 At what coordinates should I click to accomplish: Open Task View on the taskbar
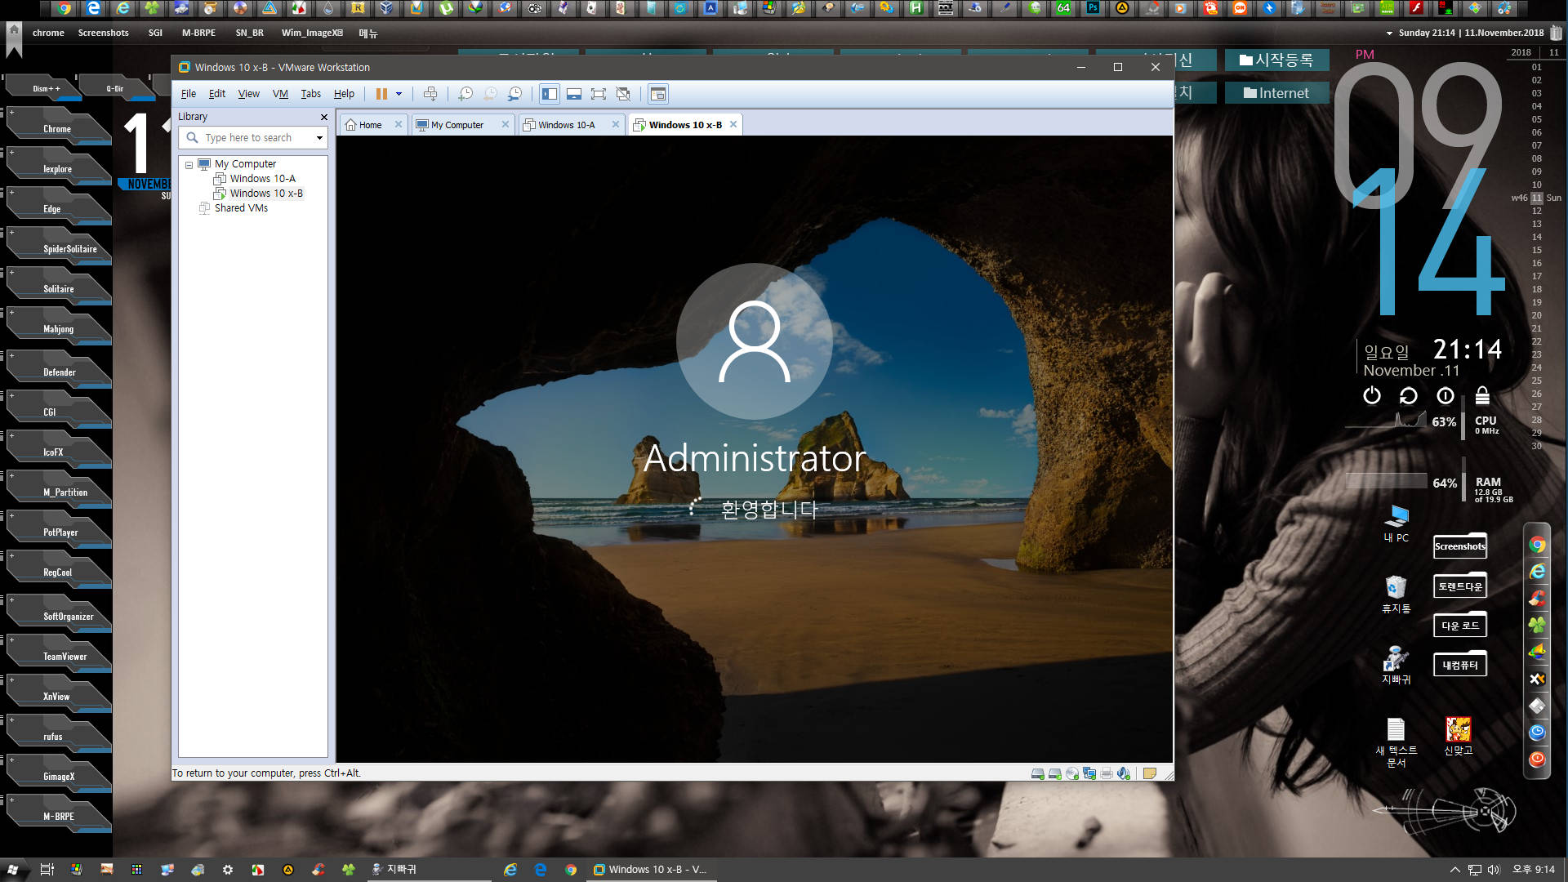click(47, 870)
